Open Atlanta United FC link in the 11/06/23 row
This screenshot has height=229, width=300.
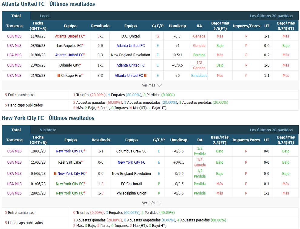point(70,36)
